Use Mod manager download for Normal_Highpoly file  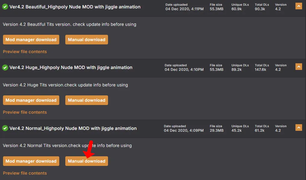pyautogui.click(x=31, y=161)
